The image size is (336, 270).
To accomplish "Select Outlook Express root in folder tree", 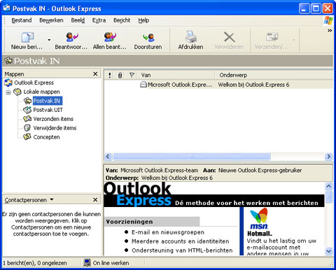I will click(x=34, y=83).
